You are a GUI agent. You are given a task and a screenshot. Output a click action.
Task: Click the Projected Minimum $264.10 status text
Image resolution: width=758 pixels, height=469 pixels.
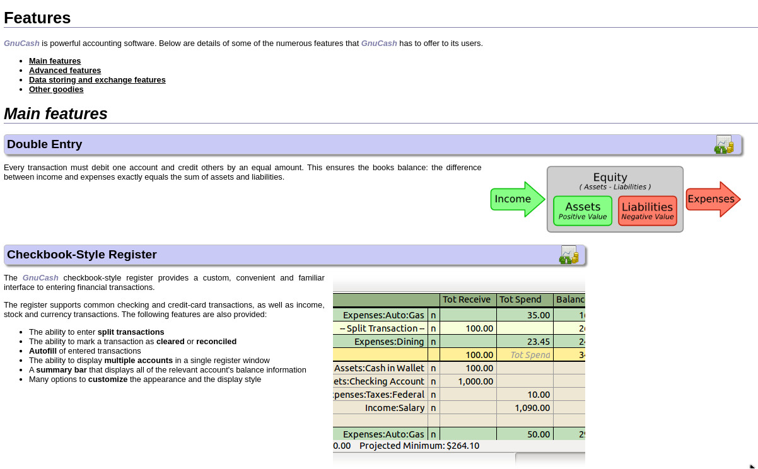coord(419,446)
